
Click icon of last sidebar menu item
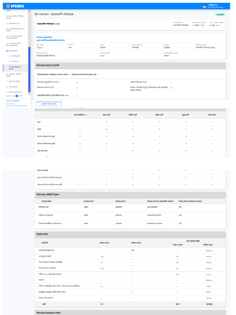click(7, 92)
